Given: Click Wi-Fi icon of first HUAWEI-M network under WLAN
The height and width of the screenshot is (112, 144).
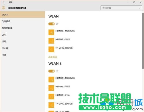Looking at the screenshot, I should (51, 32).
